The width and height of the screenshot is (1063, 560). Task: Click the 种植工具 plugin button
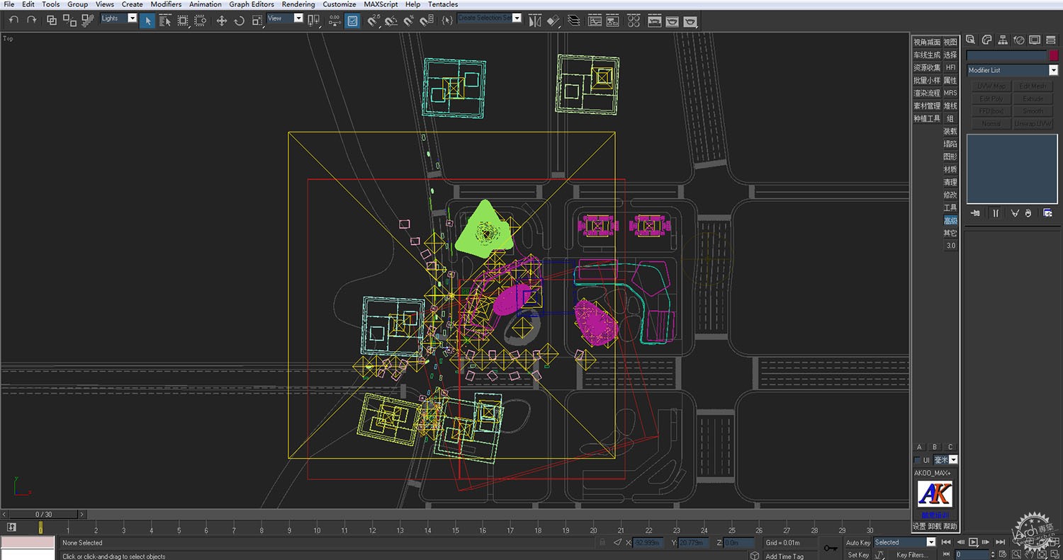[927, 119]
